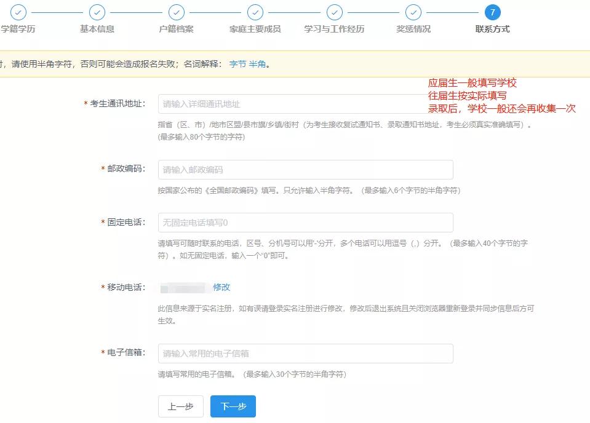This screenshot has height=423, width=590.
Task: Click the 家庭主要成员 checkmark circle icon
Action: [x=255, y=11]
